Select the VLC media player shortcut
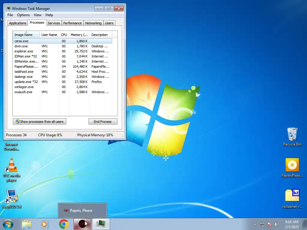 point(12,170)
